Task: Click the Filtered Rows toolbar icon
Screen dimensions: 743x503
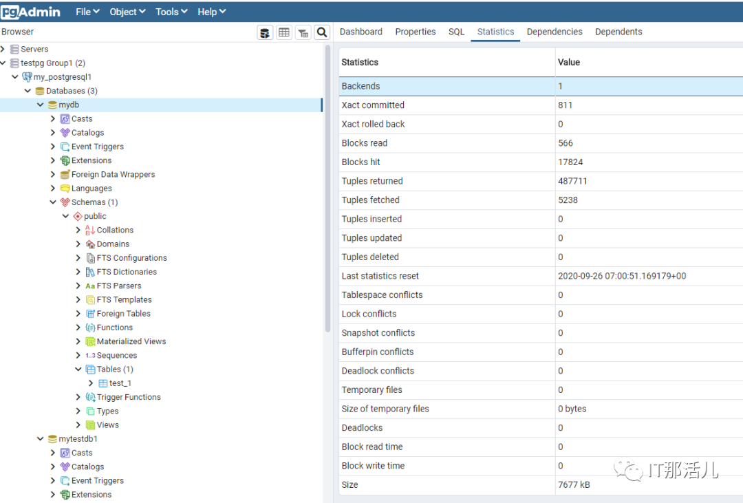Action: (x=303, y=32)
